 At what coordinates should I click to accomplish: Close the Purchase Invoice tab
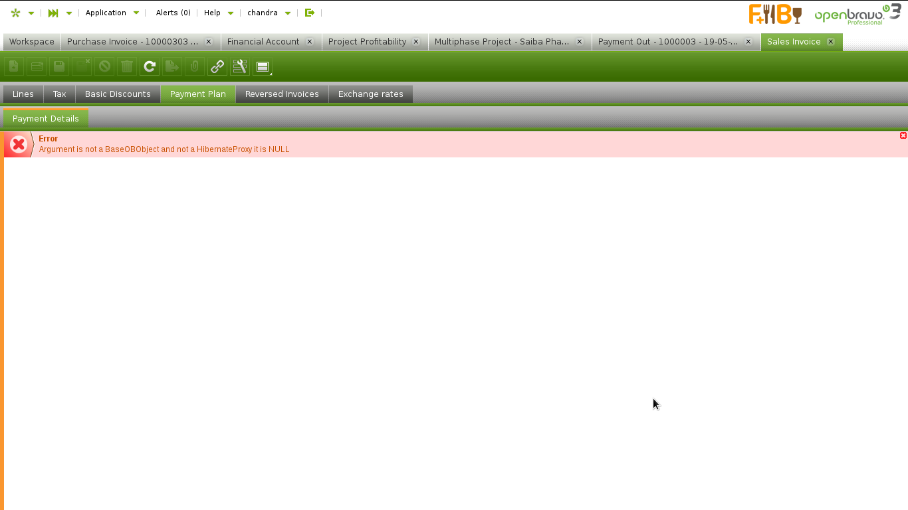(x=209, y=42)
